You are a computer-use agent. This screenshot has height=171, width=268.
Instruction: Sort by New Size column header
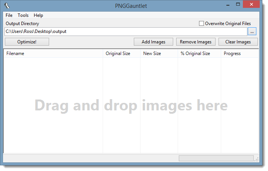pyautogui.click(x=159, y=54)
